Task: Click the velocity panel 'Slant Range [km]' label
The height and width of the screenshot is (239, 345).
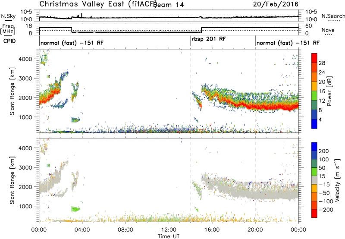Action: (13, 180)
